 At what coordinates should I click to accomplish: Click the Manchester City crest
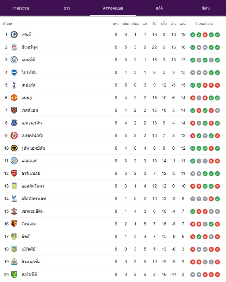coord(14,60)
